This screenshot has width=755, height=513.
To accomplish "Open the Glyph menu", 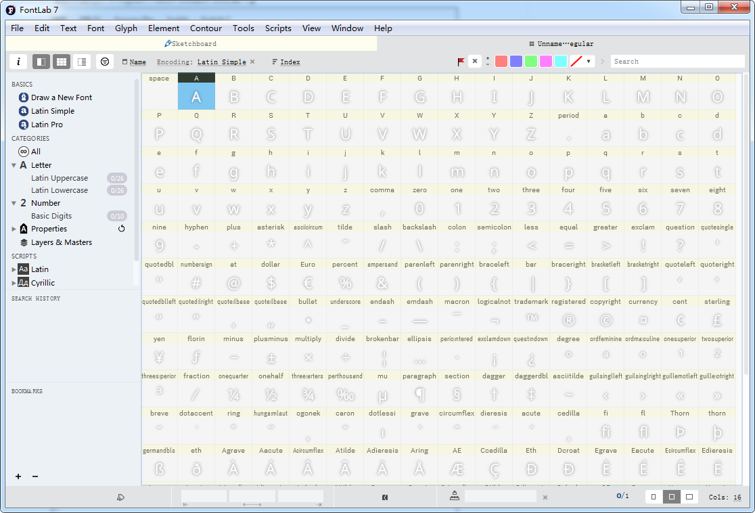I will [x=126, y=28].
